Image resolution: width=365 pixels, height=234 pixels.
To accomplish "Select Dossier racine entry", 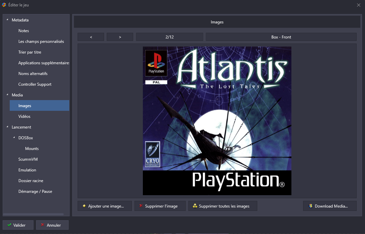I will (x=31, y=181).
